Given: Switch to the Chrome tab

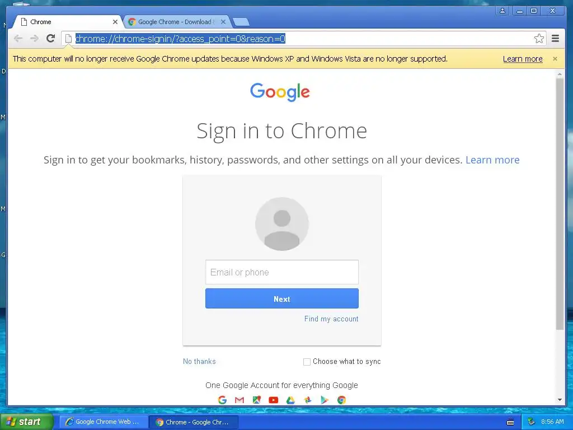Looking at the screenshot, I should click(68, 22).
